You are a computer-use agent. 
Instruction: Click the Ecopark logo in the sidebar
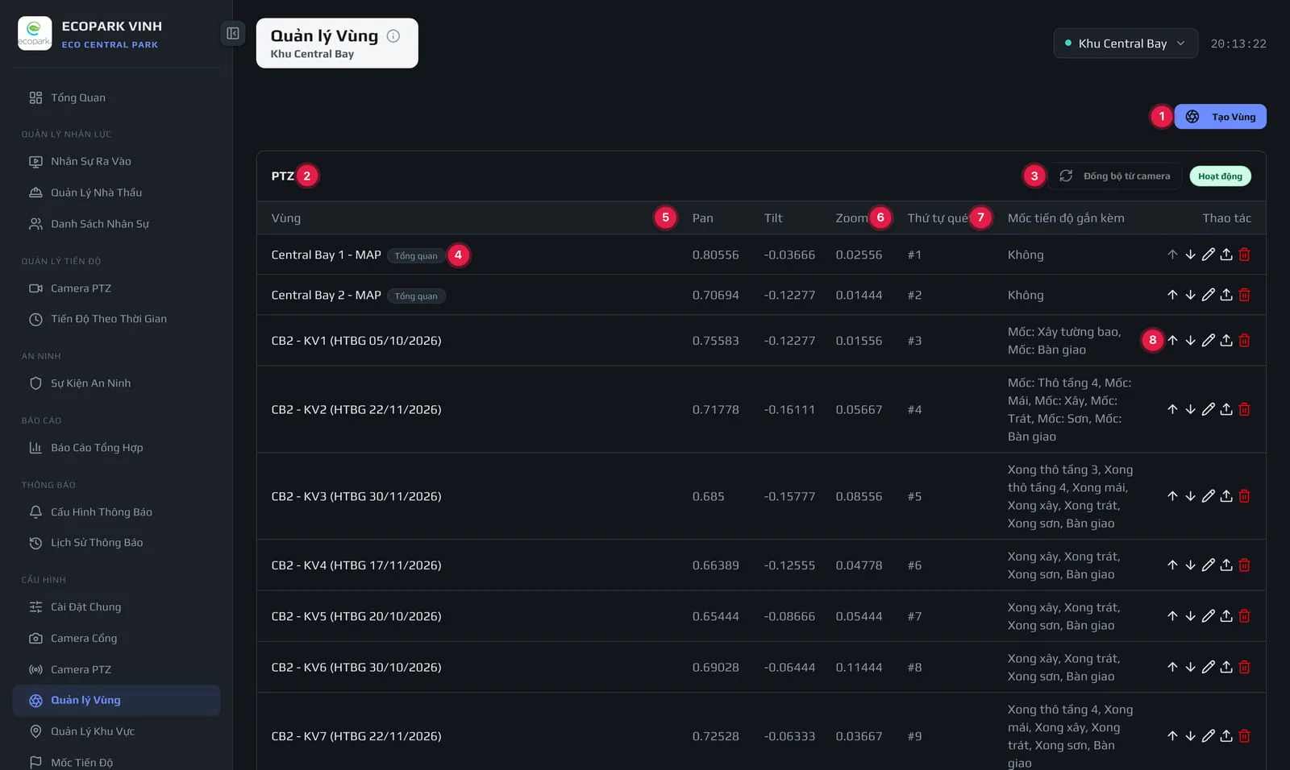tap(35, 34)
